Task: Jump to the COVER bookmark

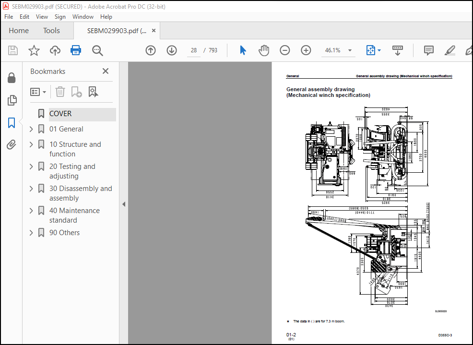Action: (x=60, y=114)
